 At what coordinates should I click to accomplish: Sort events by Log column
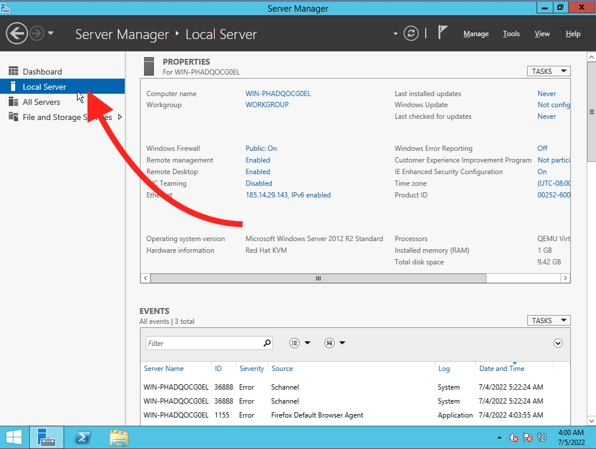click(444, 369)
